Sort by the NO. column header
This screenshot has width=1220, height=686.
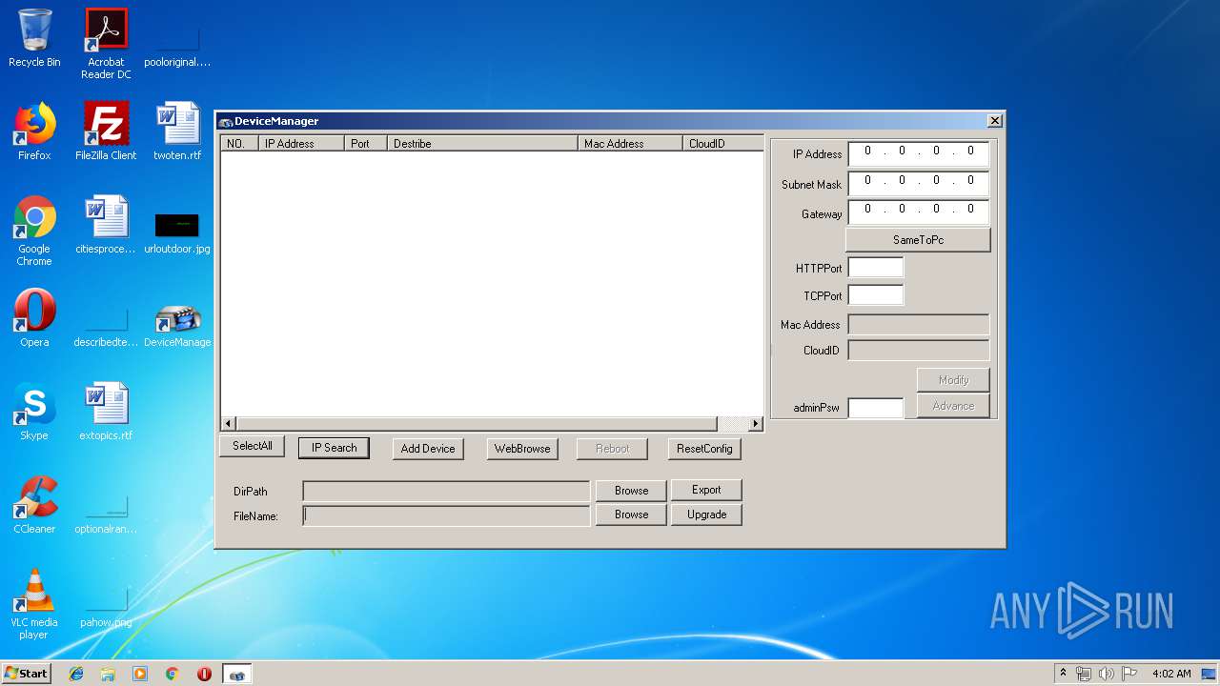[x=239, y=144]
